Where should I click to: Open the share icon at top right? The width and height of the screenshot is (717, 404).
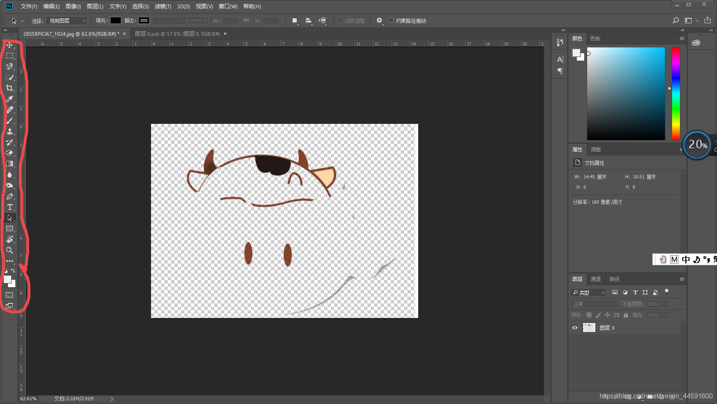(x=707, y=20)
